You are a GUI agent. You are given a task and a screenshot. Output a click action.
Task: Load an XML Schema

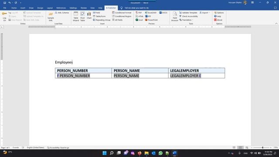[62, 13]
